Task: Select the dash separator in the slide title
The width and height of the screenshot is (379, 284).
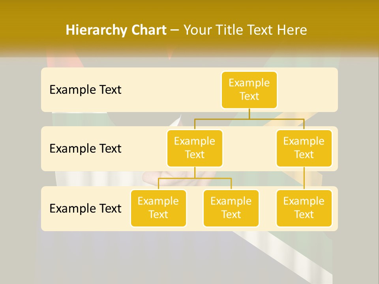Action: tap(174, 31)
